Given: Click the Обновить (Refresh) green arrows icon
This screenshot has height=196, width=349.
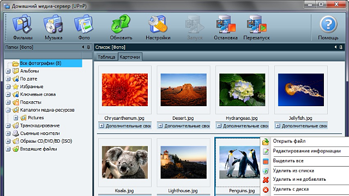Looking at the screenshot, I should [121, 24].
